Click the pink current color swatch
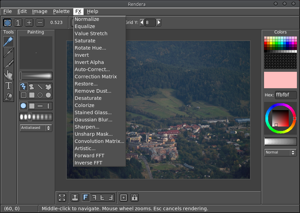This screenshot has width=300, height=213. (x=280, y=80)
